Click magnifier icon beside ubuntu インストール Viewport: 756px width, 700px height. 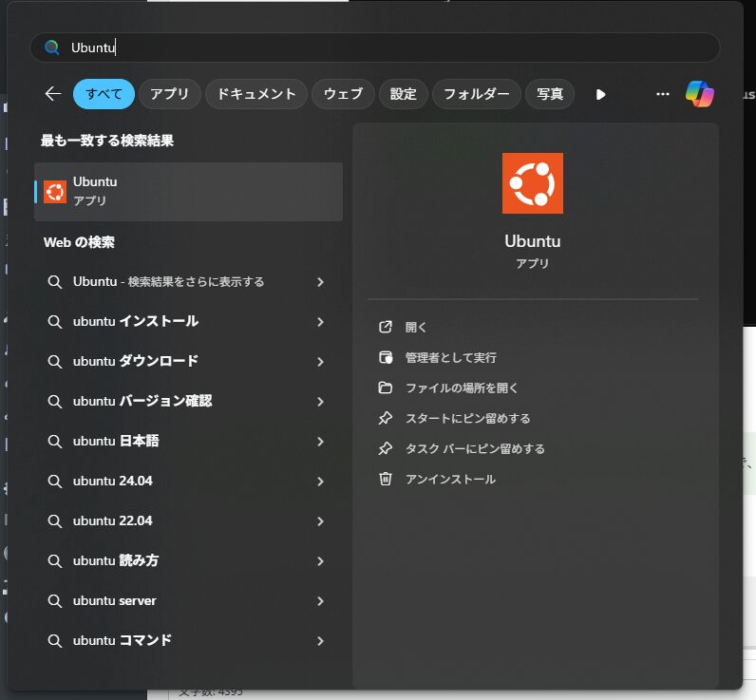point(55,322)
